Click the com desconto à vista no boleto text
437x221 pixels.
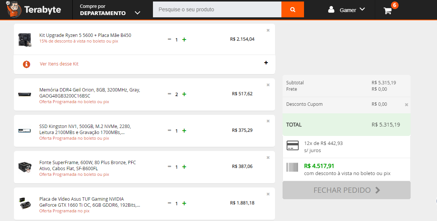(x=347, y=174)
